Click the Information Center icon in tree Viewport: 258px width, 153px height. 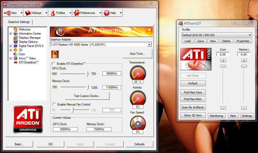15,34
